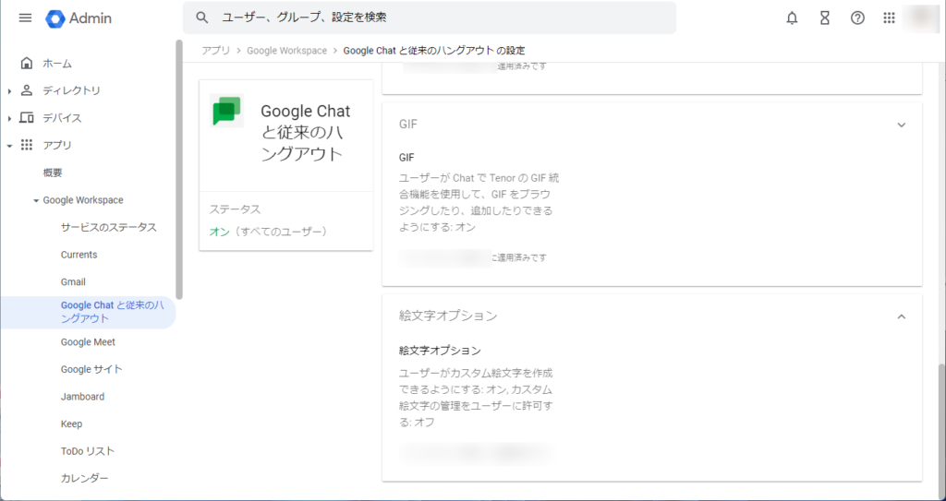Open Keep settings
The image size is (946, 501).
pos(71,423)
